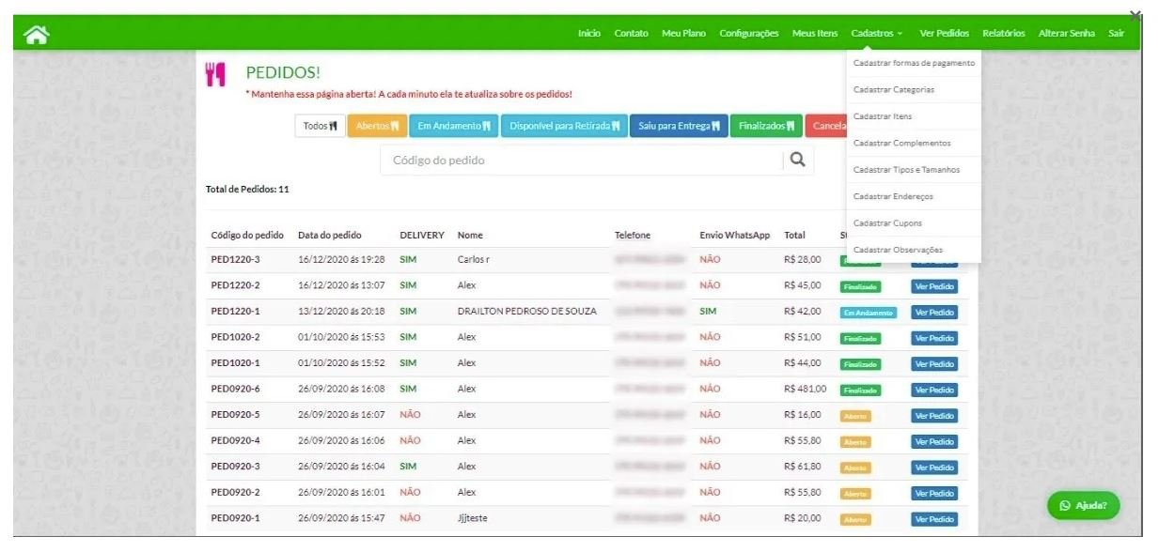Screen dimensions: 1159x552
Task: Open Ver Pedido for order PED1220-1
Action: (934, 313)
